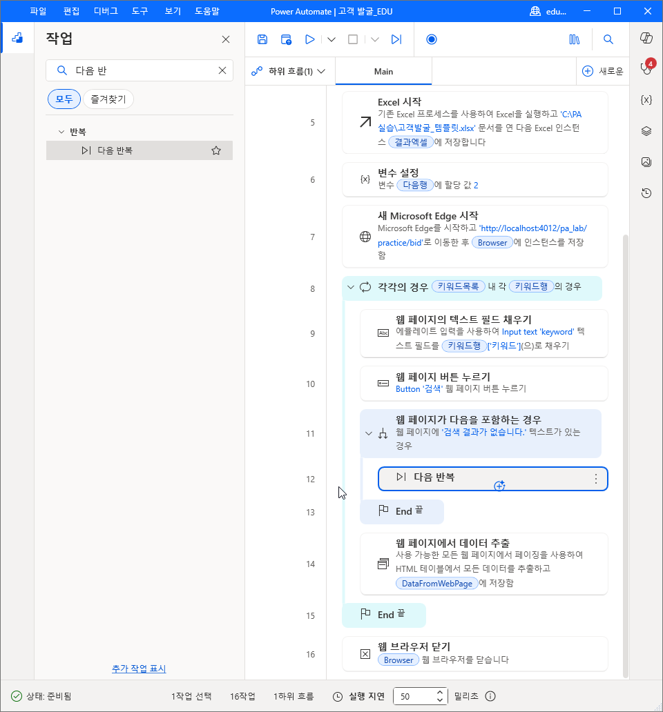Open the asset library icon
The height and width of the screenshot is (712, 663).
(575, 39)
